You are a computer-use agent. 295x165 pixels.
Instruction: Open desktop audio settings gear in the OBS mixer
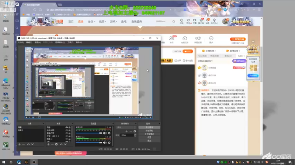coord(109,133)
